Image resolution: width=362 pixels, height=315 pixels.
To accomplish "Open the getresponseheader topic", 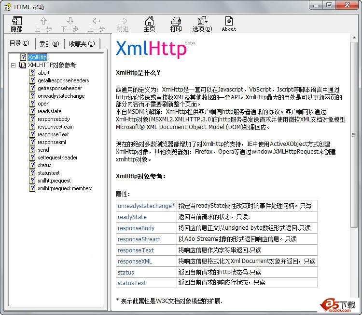I will 60,88.
